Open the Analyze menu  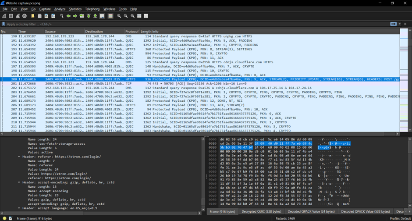tap(60, 9)
